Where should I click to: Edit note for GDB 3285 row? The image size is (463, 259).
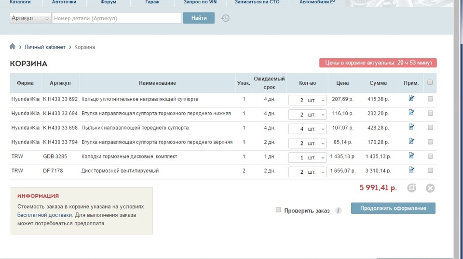411,155
